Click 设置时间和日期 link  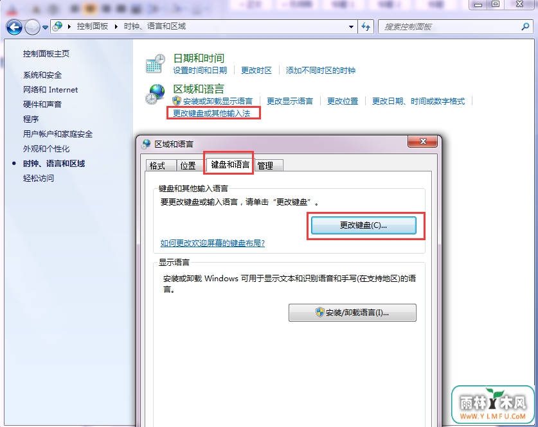pos(200,71)
